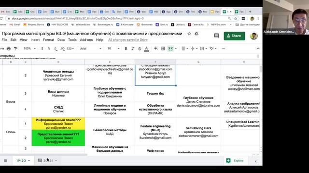Open the Wikipedia.en bookmark

click(81, 25)
